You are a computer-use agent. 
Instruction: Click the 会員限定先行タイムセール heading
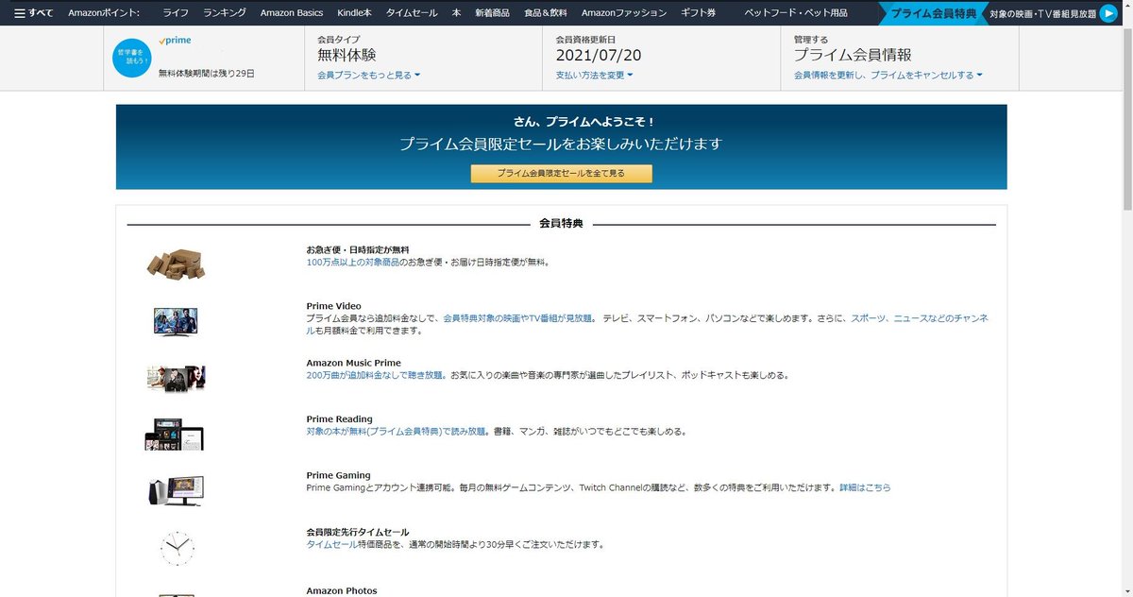(x=358, y=533)
